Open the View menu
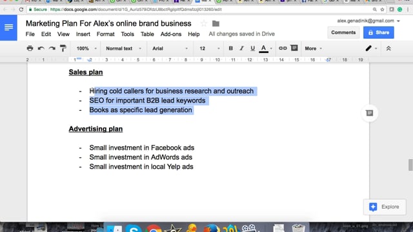413x232 pixels. click(x=63, y=34)
